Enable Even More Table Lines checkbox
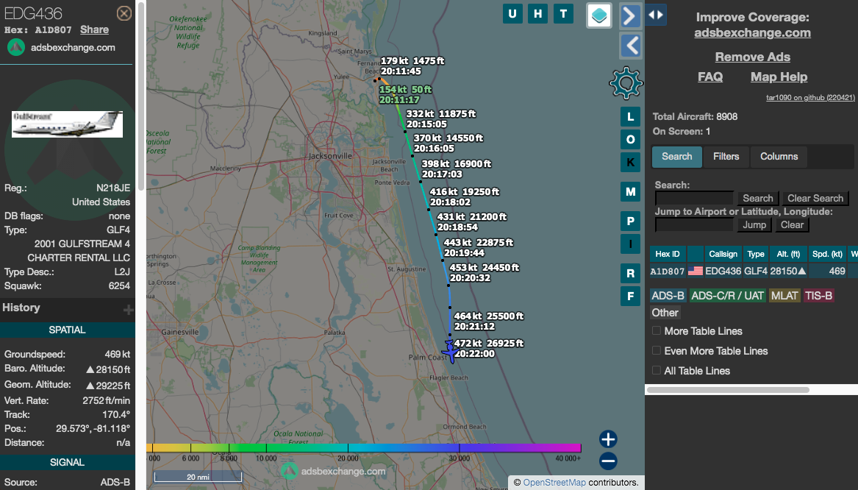 tap(656, 350)
